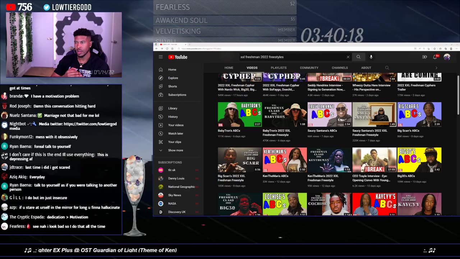The width and height of the screenshot is (460, 259).
Task: Open Explore from the sidebar
Action: (178, 78)
